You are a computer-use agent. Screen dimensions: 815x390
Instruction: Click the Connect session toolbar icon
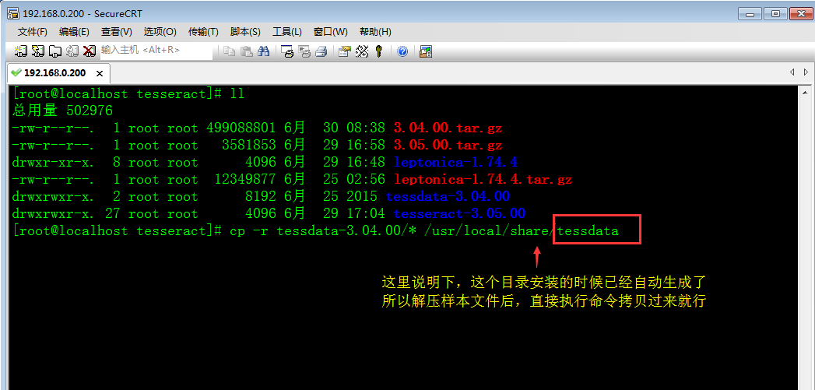pos(21,51)
